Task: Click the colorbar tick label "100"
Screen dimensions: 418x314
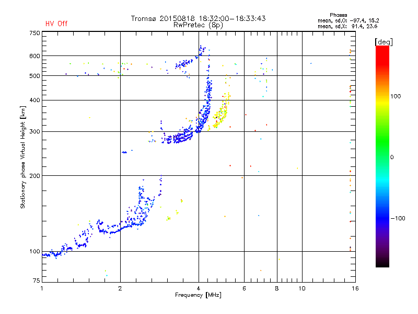Action: [396, 96]
